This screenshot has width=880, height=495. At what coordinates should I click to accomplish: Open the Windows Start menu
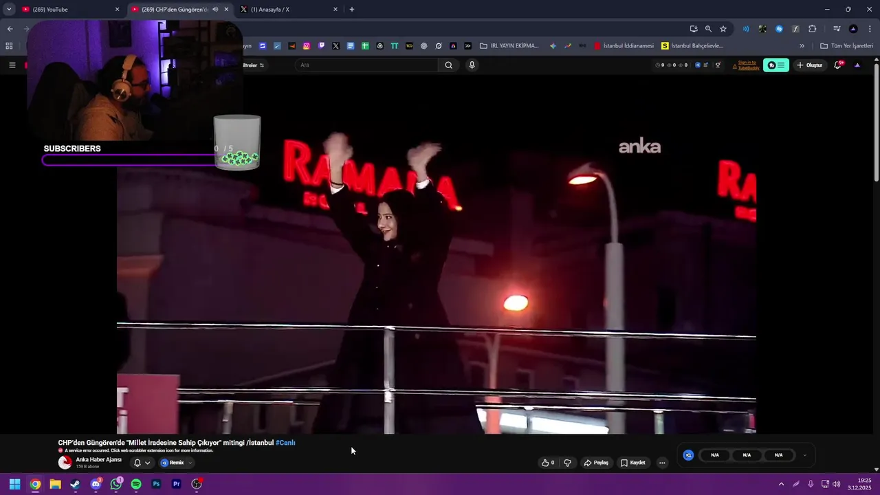(14, 484)
